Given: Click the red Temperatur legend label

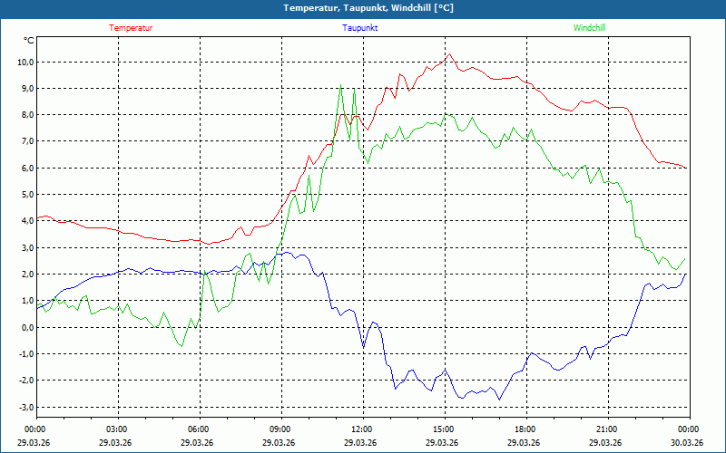Looking at the screenshot, I should point(131,28).
